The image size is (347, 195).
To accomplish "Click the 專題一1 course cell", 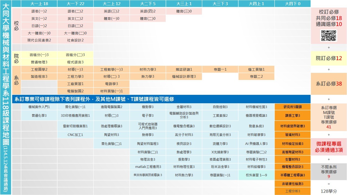I will tap(220, 69).
